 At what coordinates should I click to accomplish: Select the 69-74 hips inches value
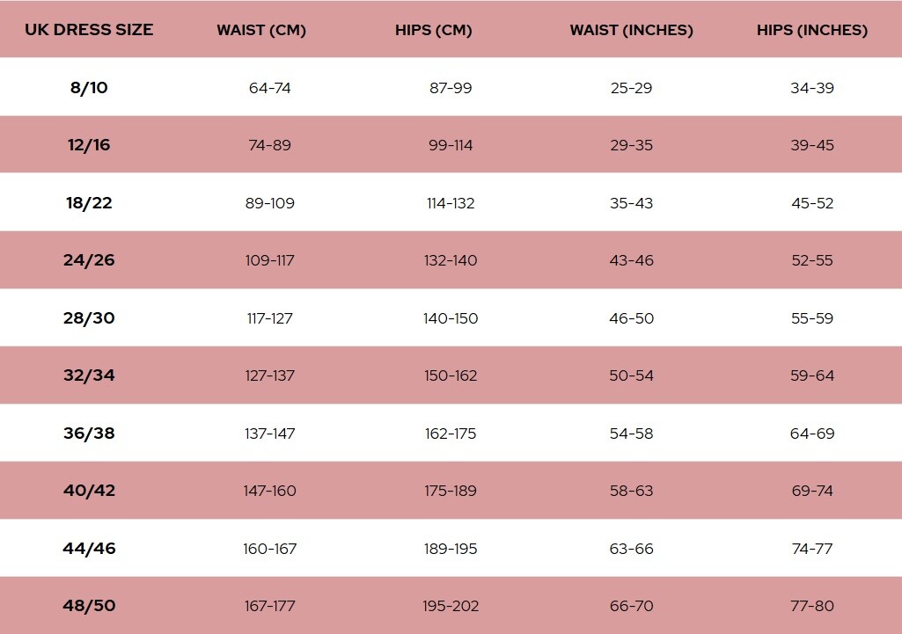[812, 491]
